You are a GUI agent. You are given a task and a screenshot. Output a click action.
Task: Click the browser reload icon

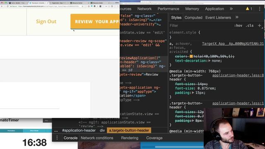coord(7,6)
